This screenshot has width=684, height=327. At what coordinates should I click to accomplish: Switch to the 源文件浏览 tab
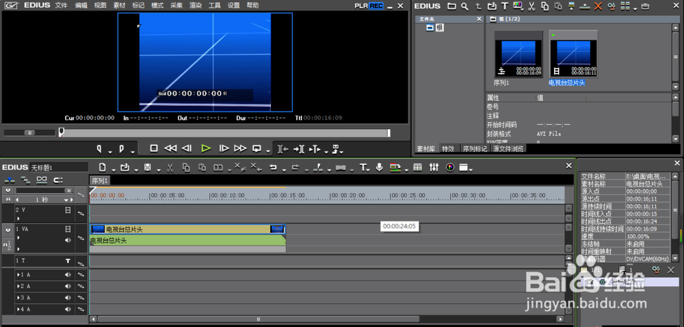click(x=508, y=149)
